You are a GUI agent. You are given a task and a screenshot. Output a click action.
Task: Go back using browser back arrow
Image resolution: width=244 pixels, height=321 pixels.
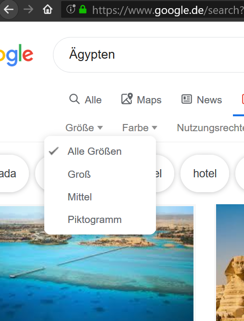[x=9, y=10]
